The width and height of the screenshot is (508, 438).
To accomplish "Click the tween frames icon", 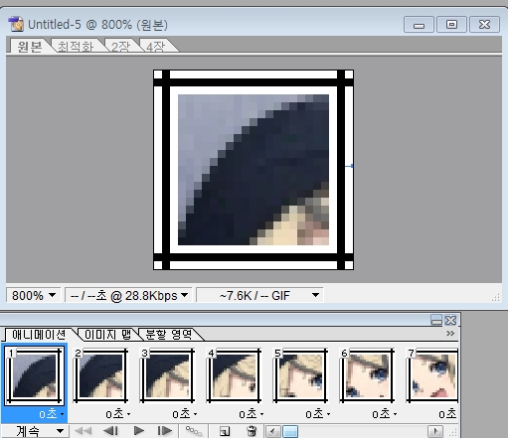I will (194, 431).
